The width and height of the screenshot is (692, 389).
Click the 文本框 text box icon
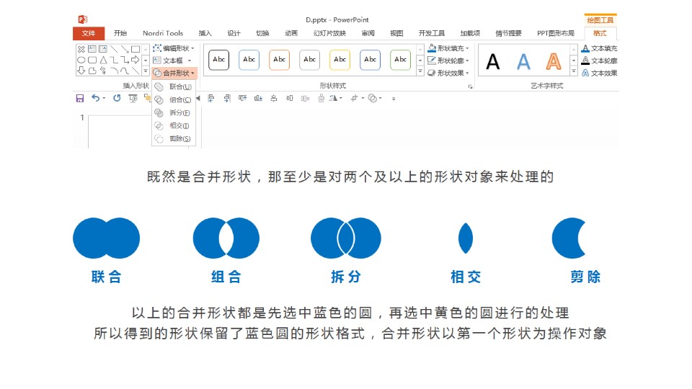157,61
